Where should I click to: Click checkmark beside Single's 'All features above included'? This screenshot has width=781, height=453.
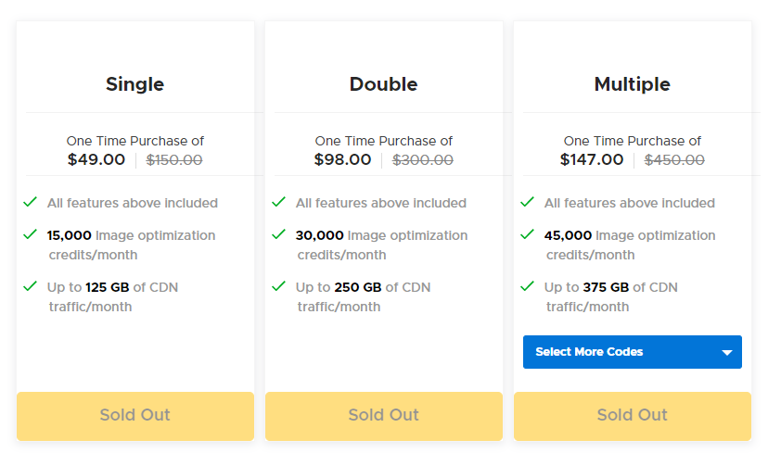click(31, 202)
